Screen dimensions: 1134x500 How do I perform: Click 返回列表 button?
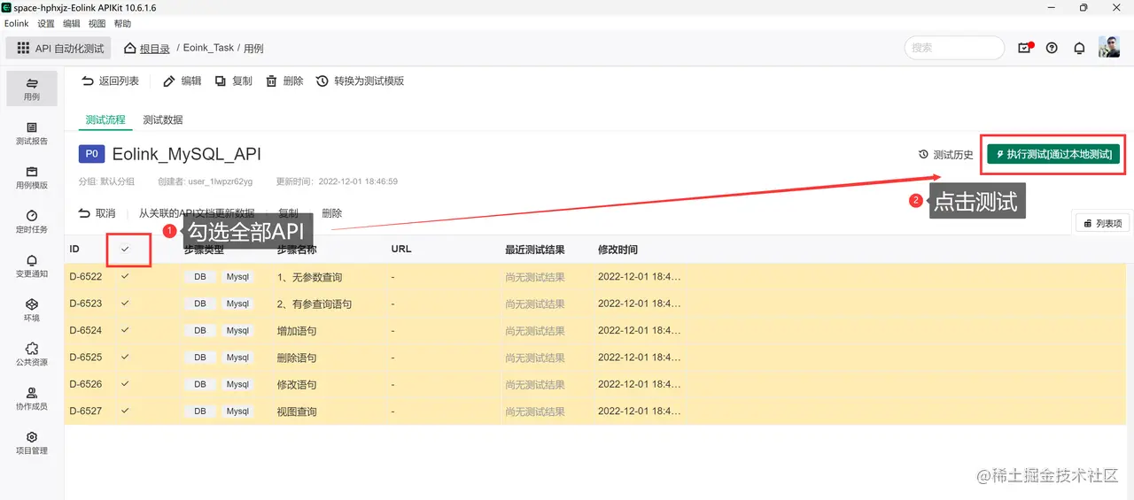110,81
